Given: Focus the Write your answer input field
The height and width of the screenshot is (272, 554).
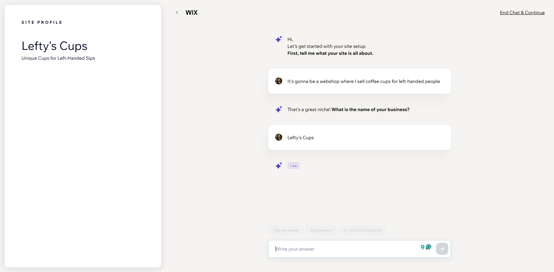Looking at the screenshot, I should pyautogui.click(x=345, y=249).
